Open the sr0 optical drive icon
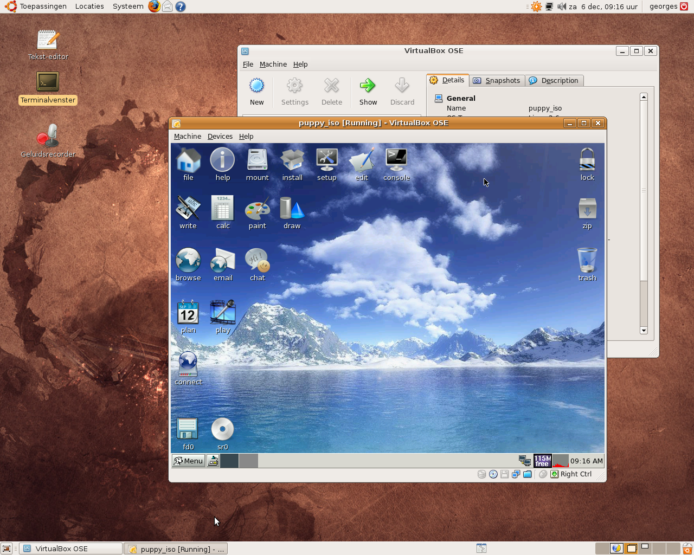694x555 pixels. [222, 429]
